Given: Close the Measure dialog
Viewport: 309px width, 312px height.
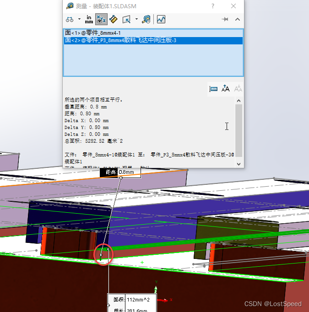Looking at the screenshot, I should pos(233,6).
